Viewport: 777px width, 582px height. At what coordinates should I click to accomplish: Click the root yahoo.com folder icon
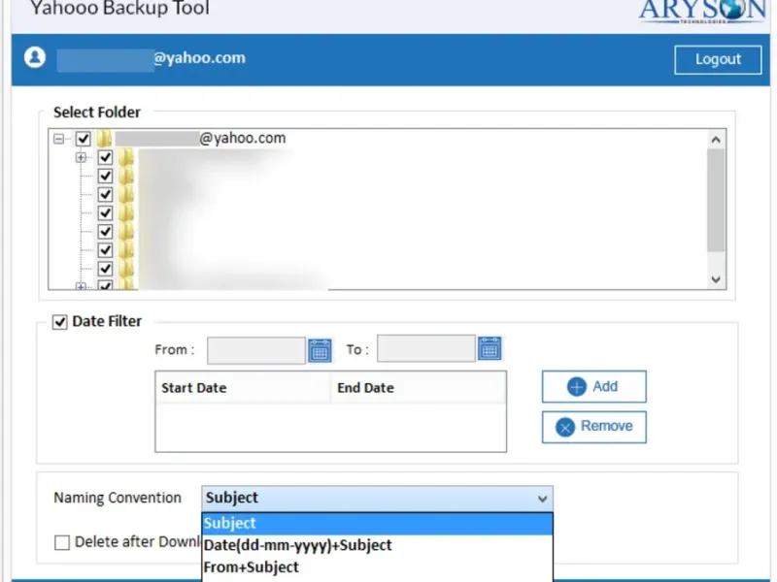(104, 138)
